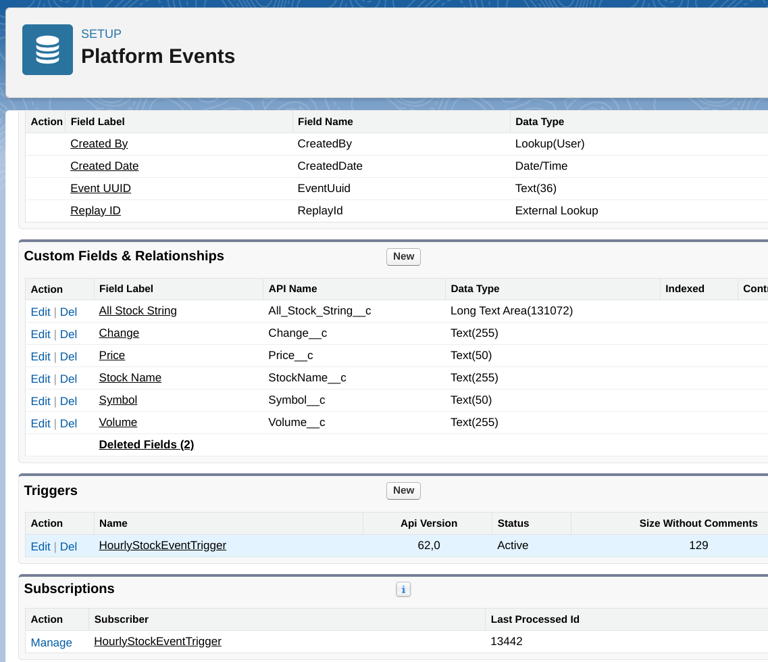768x662 pixels.
Task: Delete the Volume custom field
Action: (x=68, y=423)
